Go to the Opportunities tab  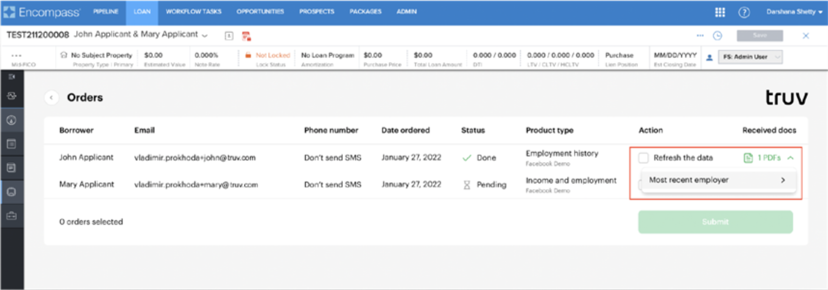click(260, 12)
